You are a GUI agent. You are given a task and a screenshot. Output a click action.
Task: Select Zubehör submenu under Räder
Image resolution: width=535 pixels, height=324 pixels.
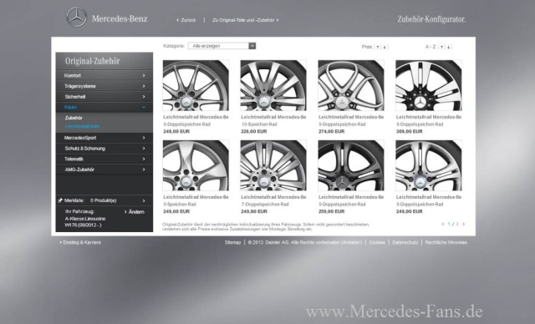[74, 118]
